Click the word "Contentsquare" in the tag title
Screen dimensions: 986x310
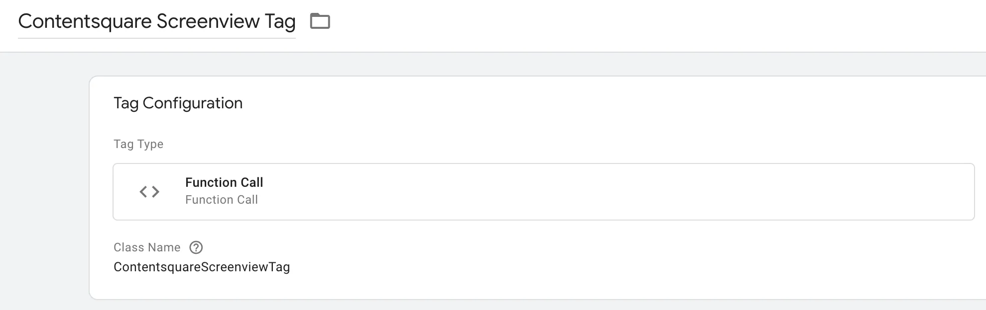85,22
